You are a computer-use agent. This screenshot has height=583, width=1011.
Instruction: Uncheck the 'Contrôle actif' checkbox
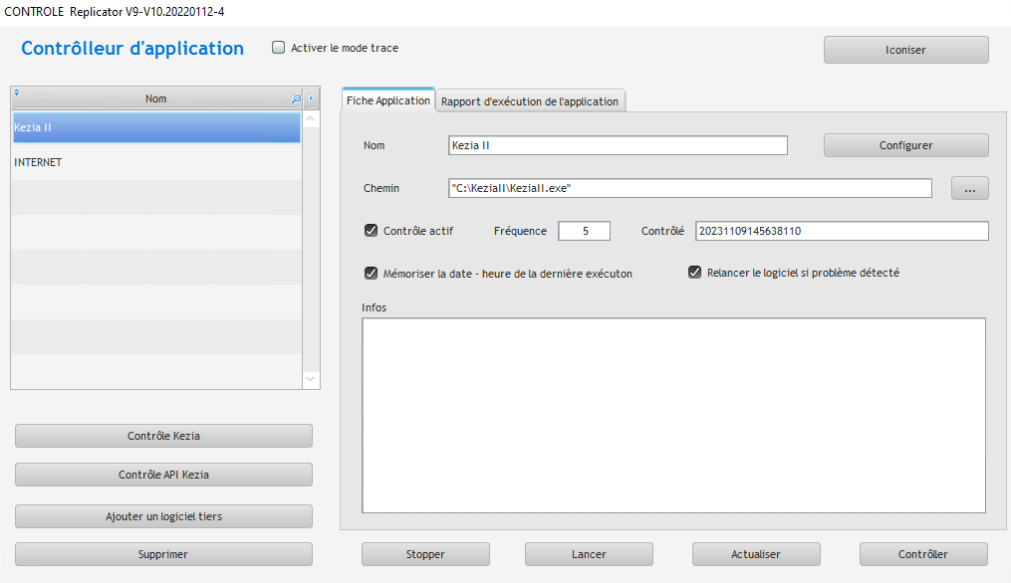tap(372, 231)
